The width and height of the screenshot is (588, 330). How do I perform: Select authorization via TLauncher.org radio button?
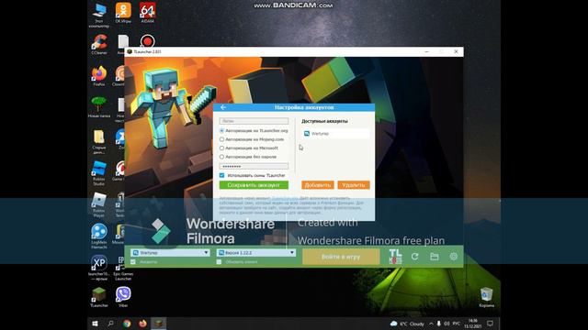tap(221, 130)
